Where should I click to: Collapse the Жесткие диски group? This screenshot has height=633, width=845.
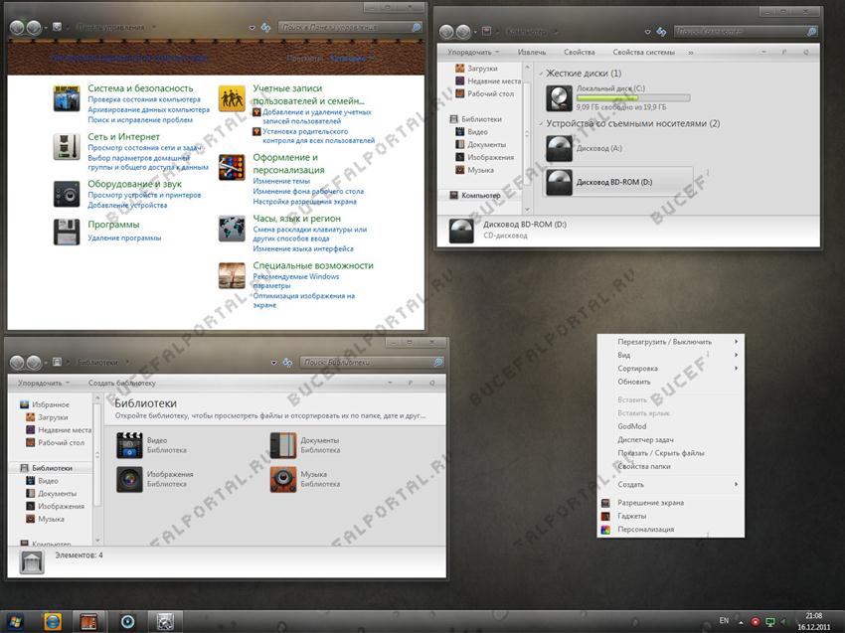[x=540, y=74]
